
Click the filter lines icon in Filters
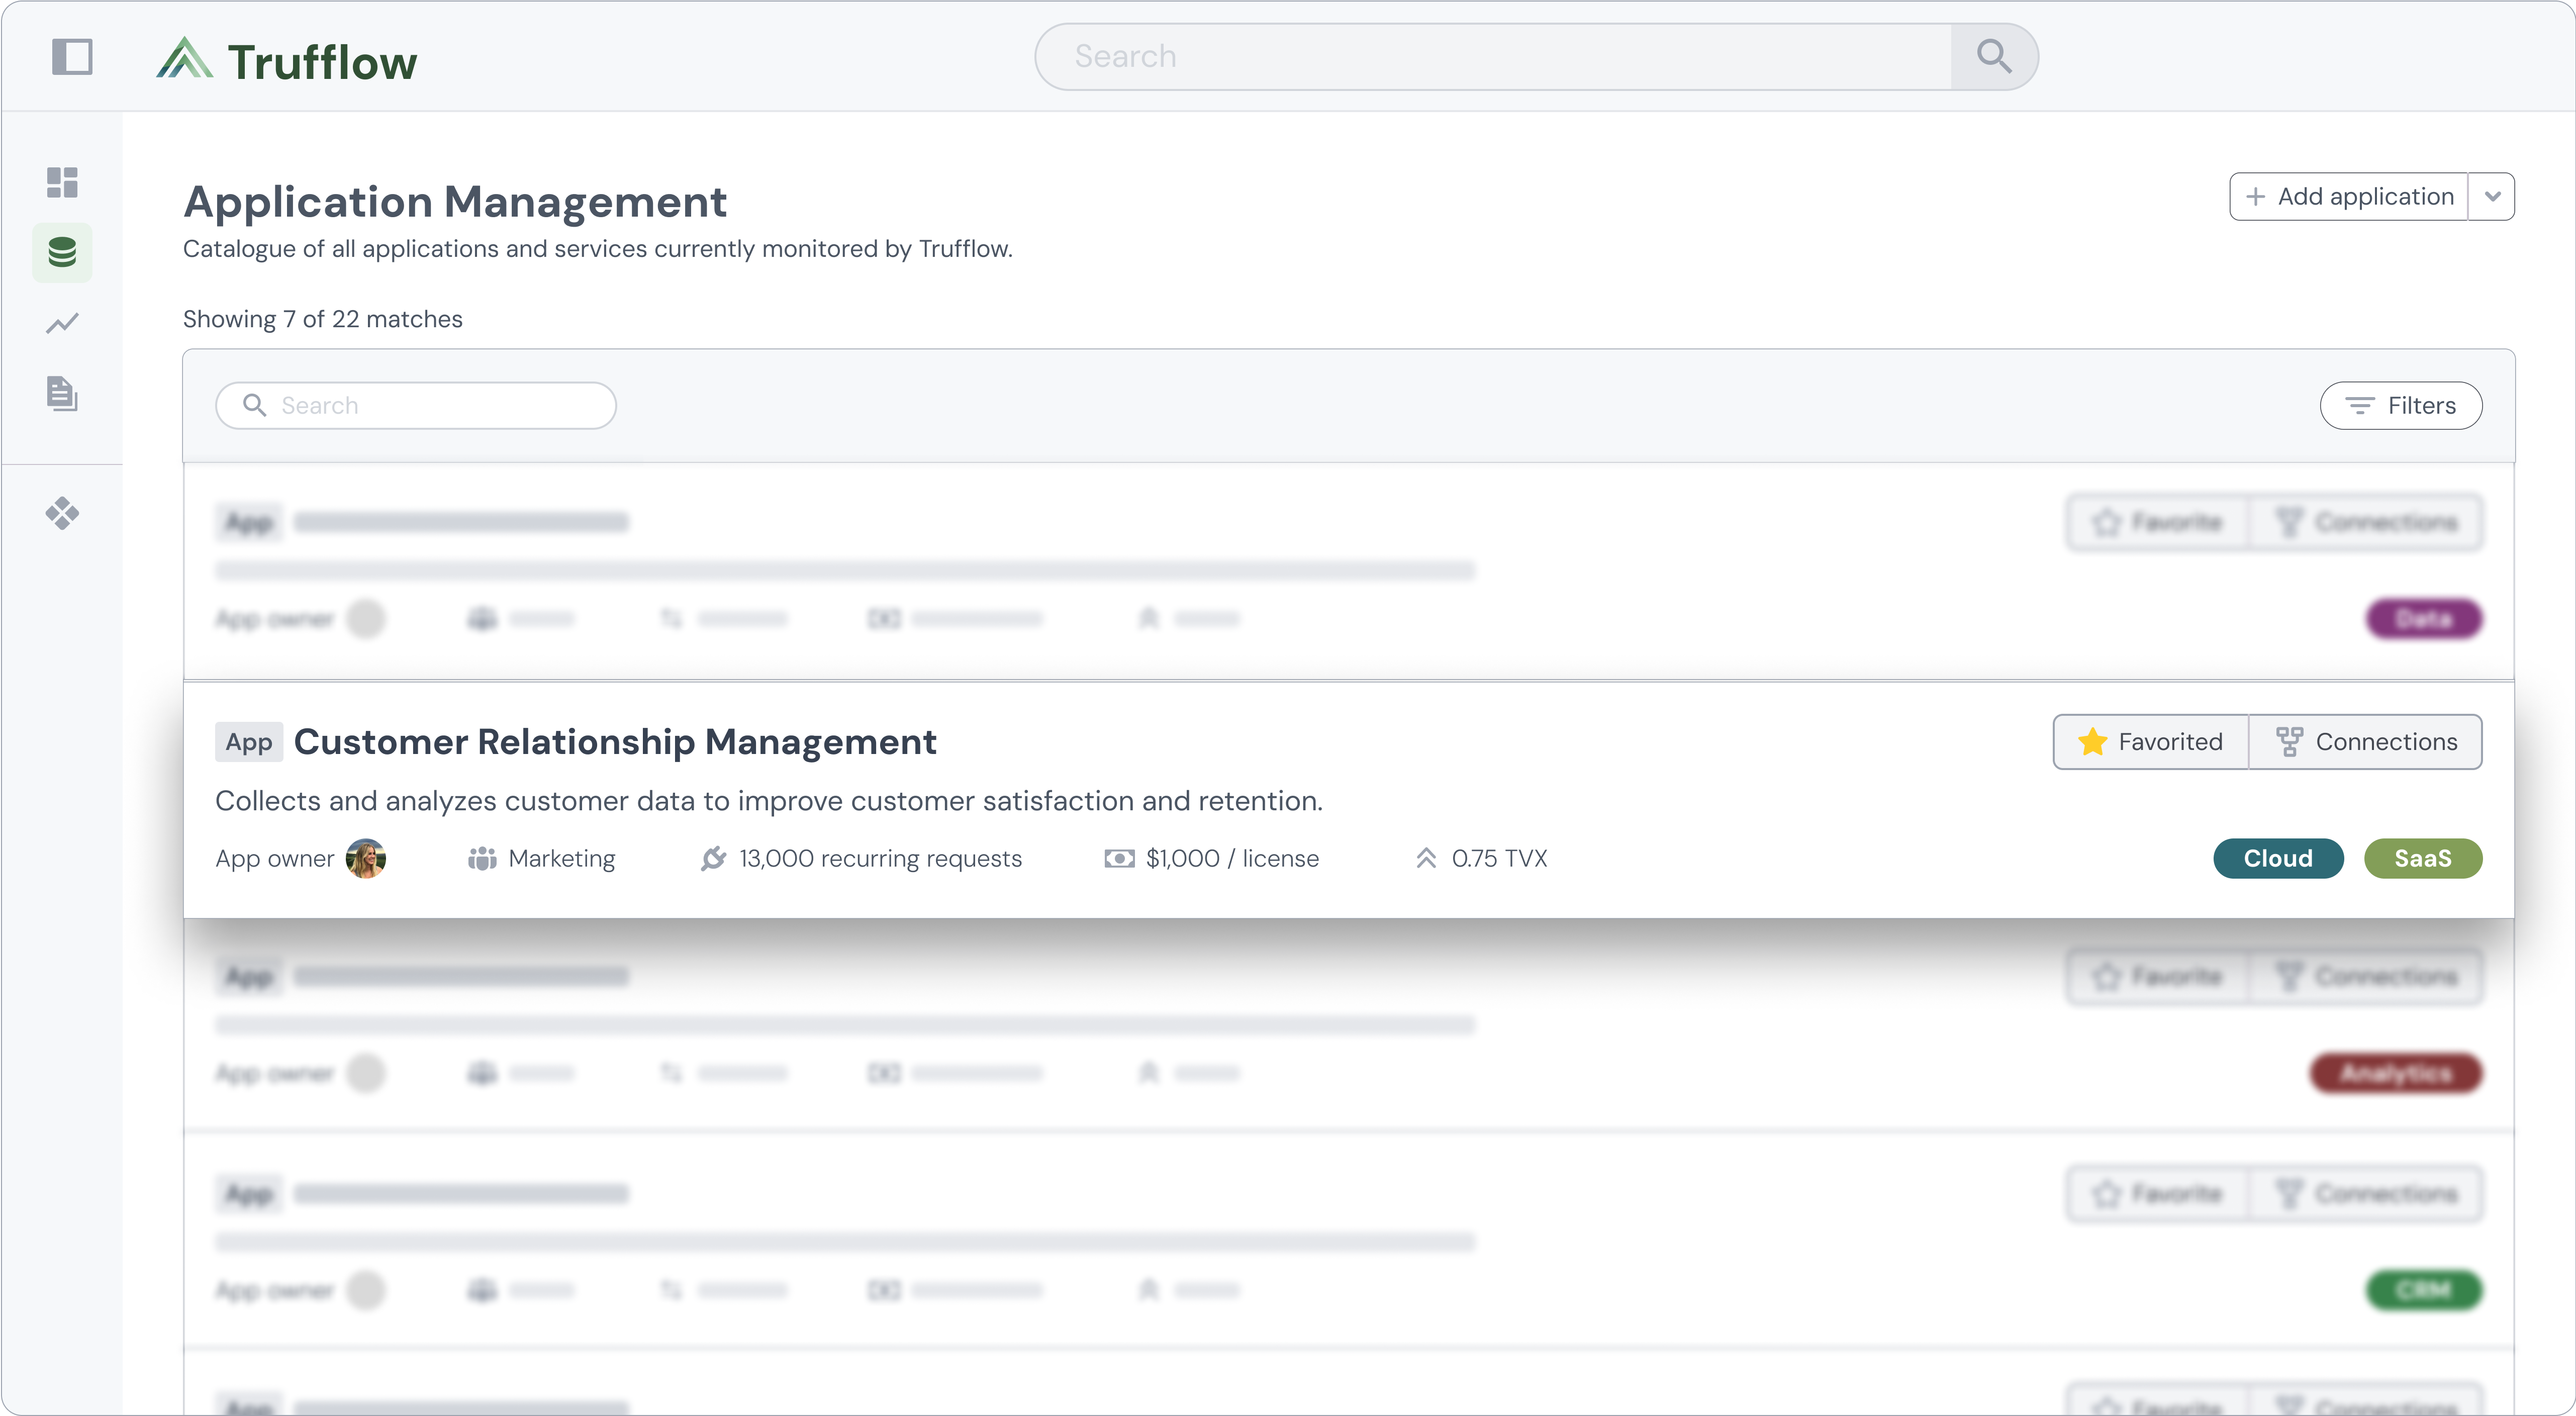tap(2360, 405)
